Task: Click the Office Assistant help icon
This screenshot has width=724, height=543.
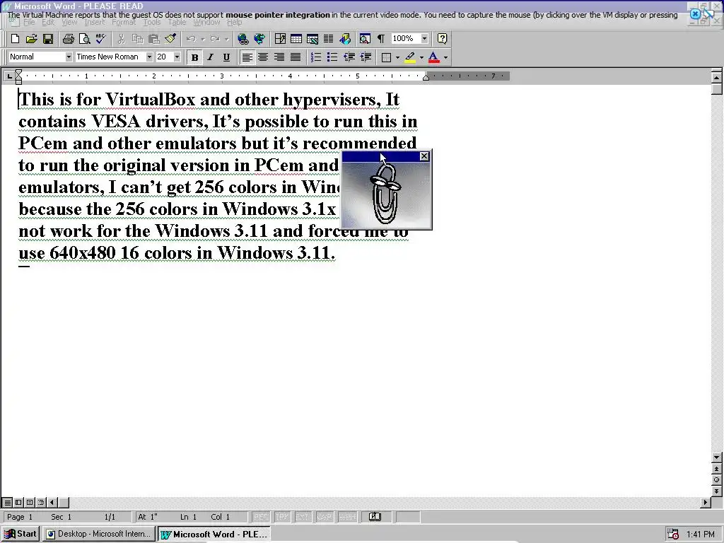Action: pyautogui.click(x=442, y=39)
